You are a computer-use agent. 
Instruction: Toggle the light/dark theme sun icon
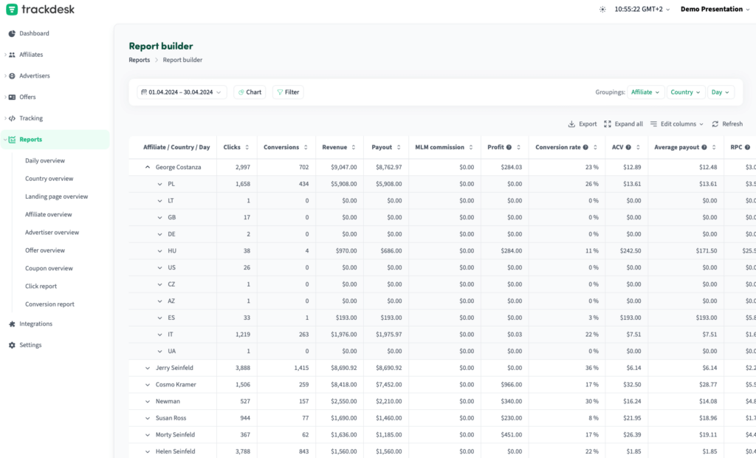pos(602,10)
